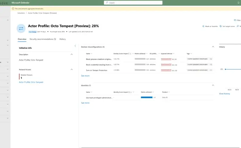Click info icon next to Identity Score impact
241x148 pixels.
(x=129, y=92)
